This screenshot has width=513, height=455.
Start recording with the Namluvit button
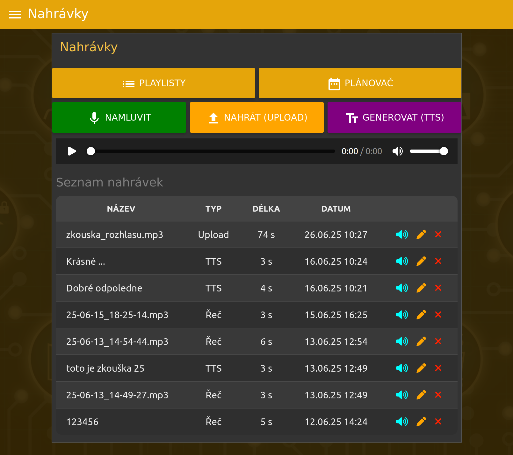[x=119, y=117]
